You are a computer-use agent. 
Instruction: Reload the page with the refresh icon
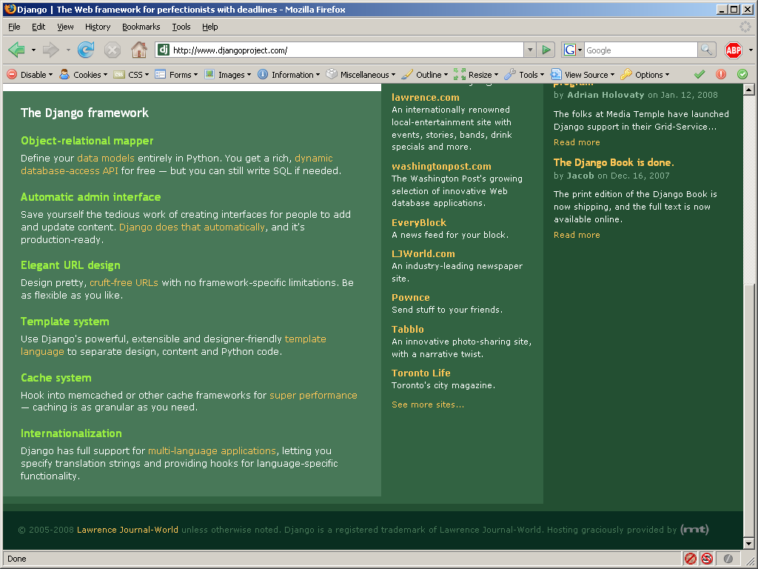pos(86,50)
